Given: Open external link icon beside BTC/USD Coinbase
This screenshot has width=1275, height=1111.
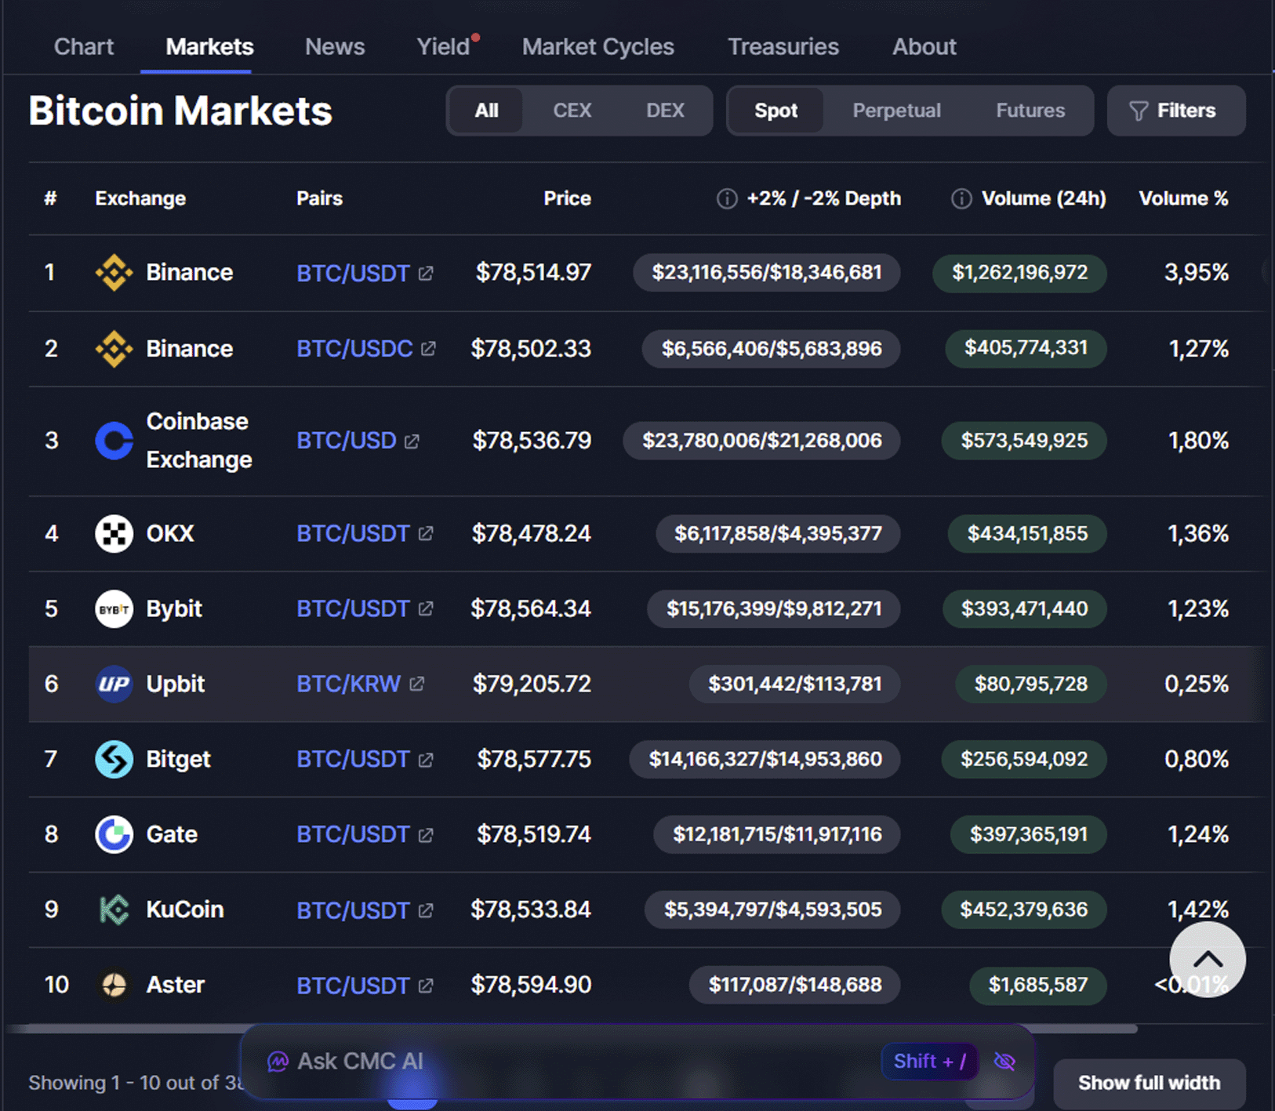Looking at the screenshot, I should pos(412,441).
